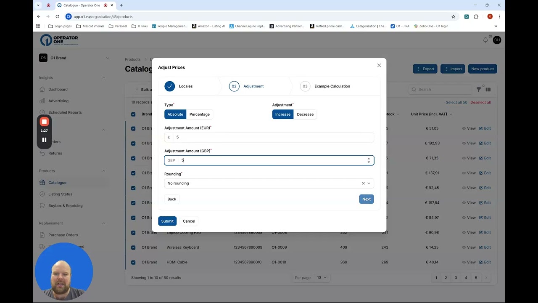Increment GBP amount with spinner arrows
The width and height of the screenshot is (538, 303).
click(x=369, y=159)
